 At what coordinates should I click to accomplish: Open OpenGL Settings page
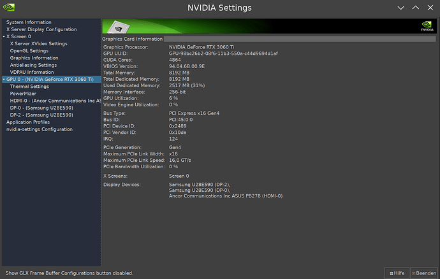[x=29, y=51]
